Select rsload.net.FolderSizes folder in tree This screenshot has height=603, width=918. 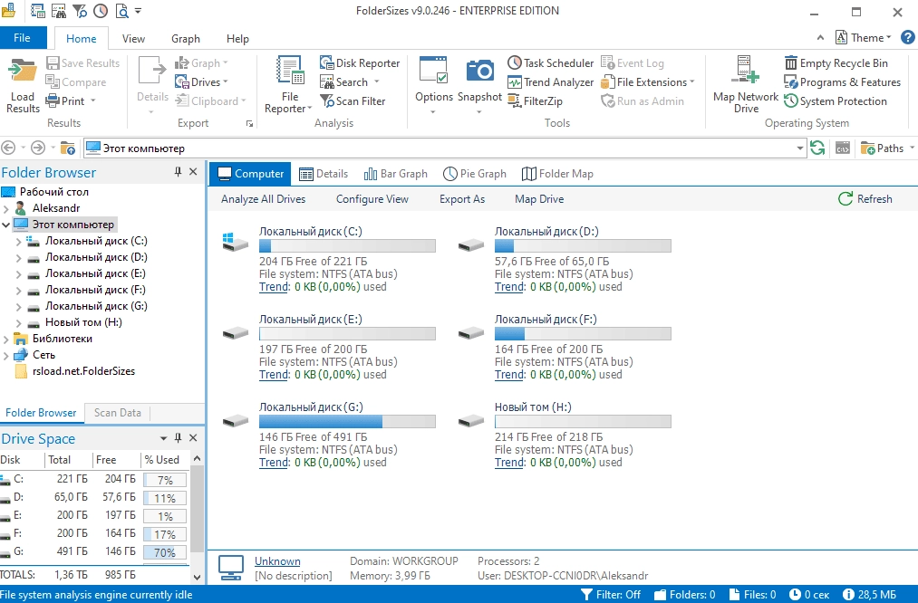tap(83, 371)
